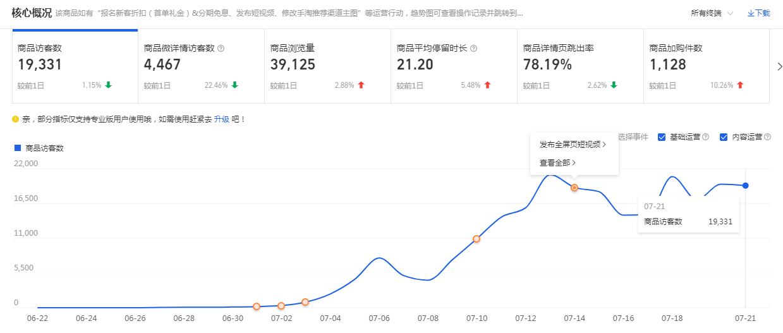The width and height of the screenshot is (783, 333).
Task: Click event marker at 07-03
Action: [x=305, y=302]
